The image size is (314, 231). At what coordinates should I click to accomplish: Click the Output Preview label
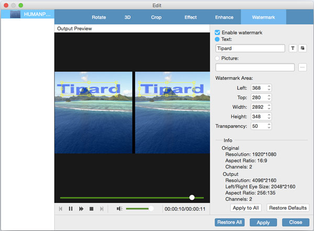pos(74,29)
